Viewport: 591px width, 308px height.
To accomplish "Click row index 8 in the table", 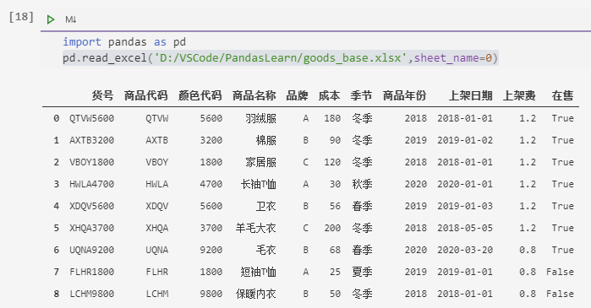I will click(x=56, y=294).
